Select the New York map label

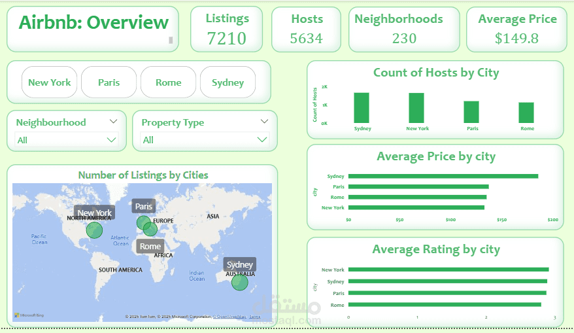click(x=94, y=213)
